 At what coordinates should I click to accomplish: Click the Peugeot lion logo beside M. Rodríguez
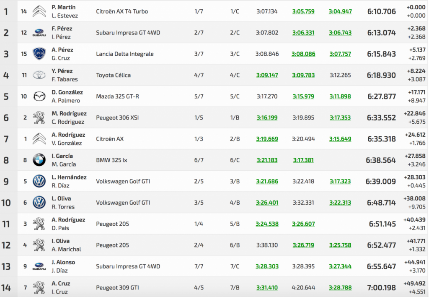coord(39,118)
